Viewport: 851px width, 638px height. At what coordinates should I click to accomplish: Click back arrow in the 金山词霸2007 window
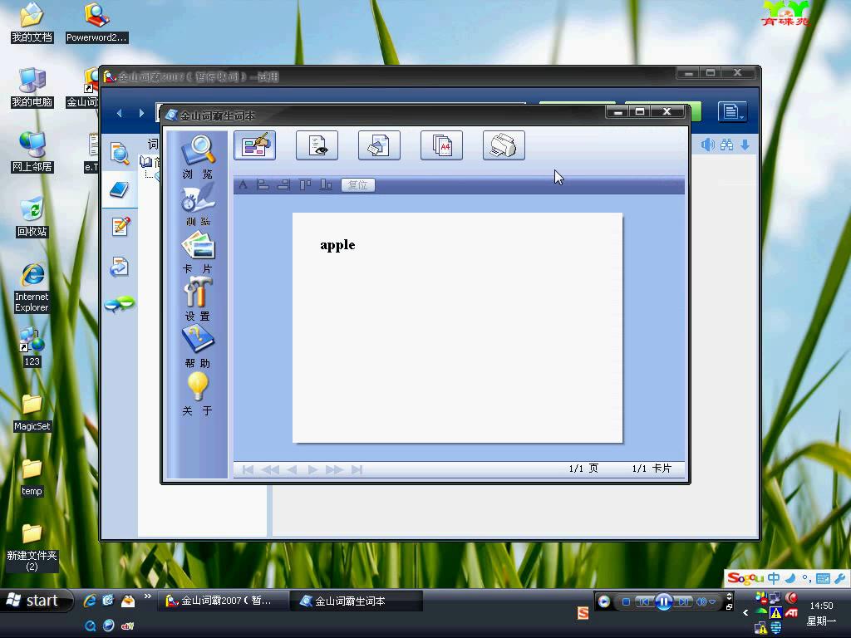pos(120,113)
